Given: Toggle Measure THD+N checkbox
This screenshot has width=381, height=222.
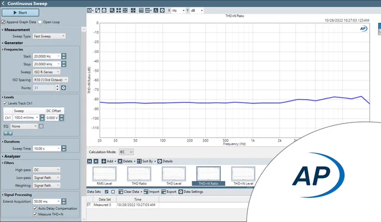Looking at the screenshot, I should tap(35, 214).
